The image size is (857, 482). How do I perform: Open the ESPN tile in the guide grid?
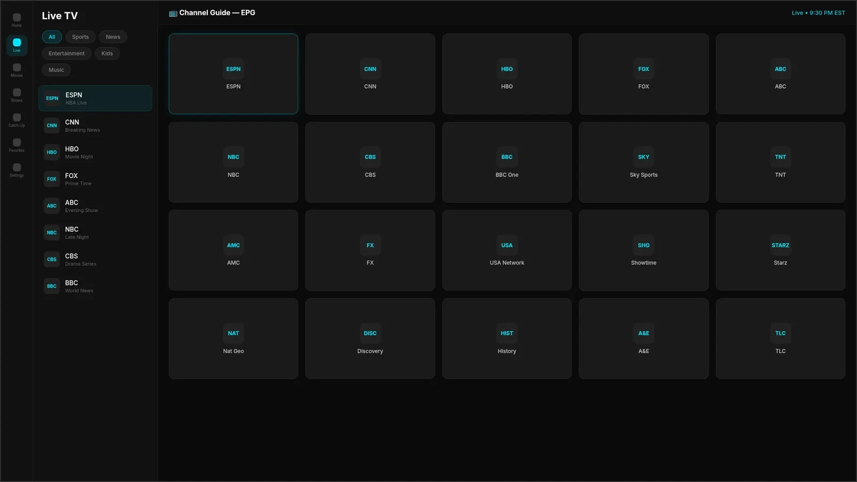(234, 74)
